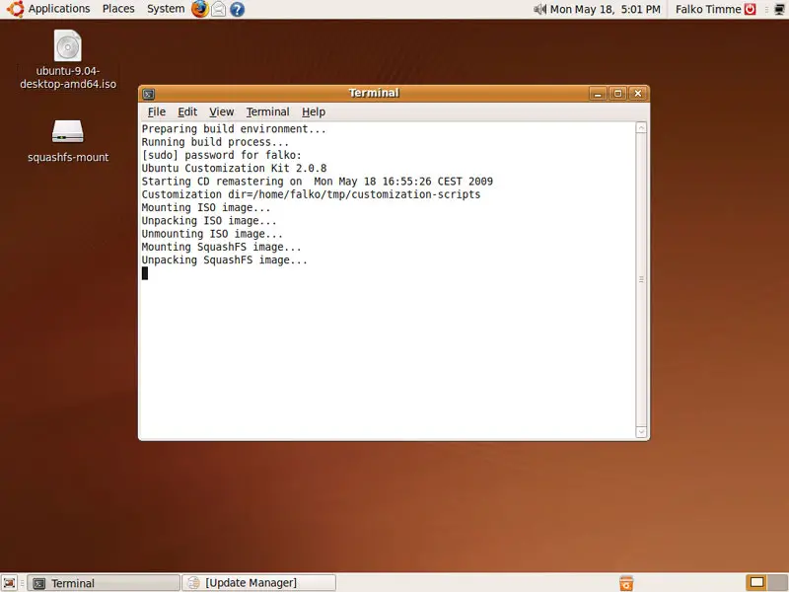The width and height of the screenshot is (789, 592).
Task: Click the terminal scrollbar up arrow
Action: pyautogui.click(x=641, y=128)
